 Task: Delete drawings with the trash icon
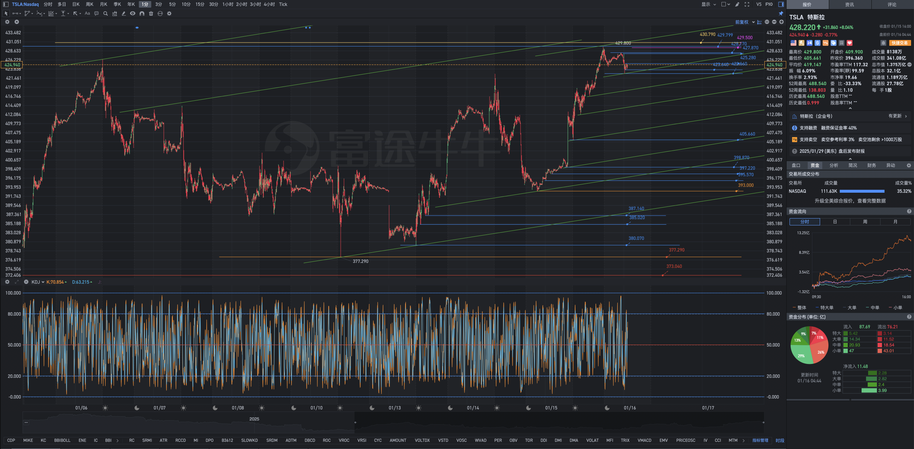pos(151,13)
